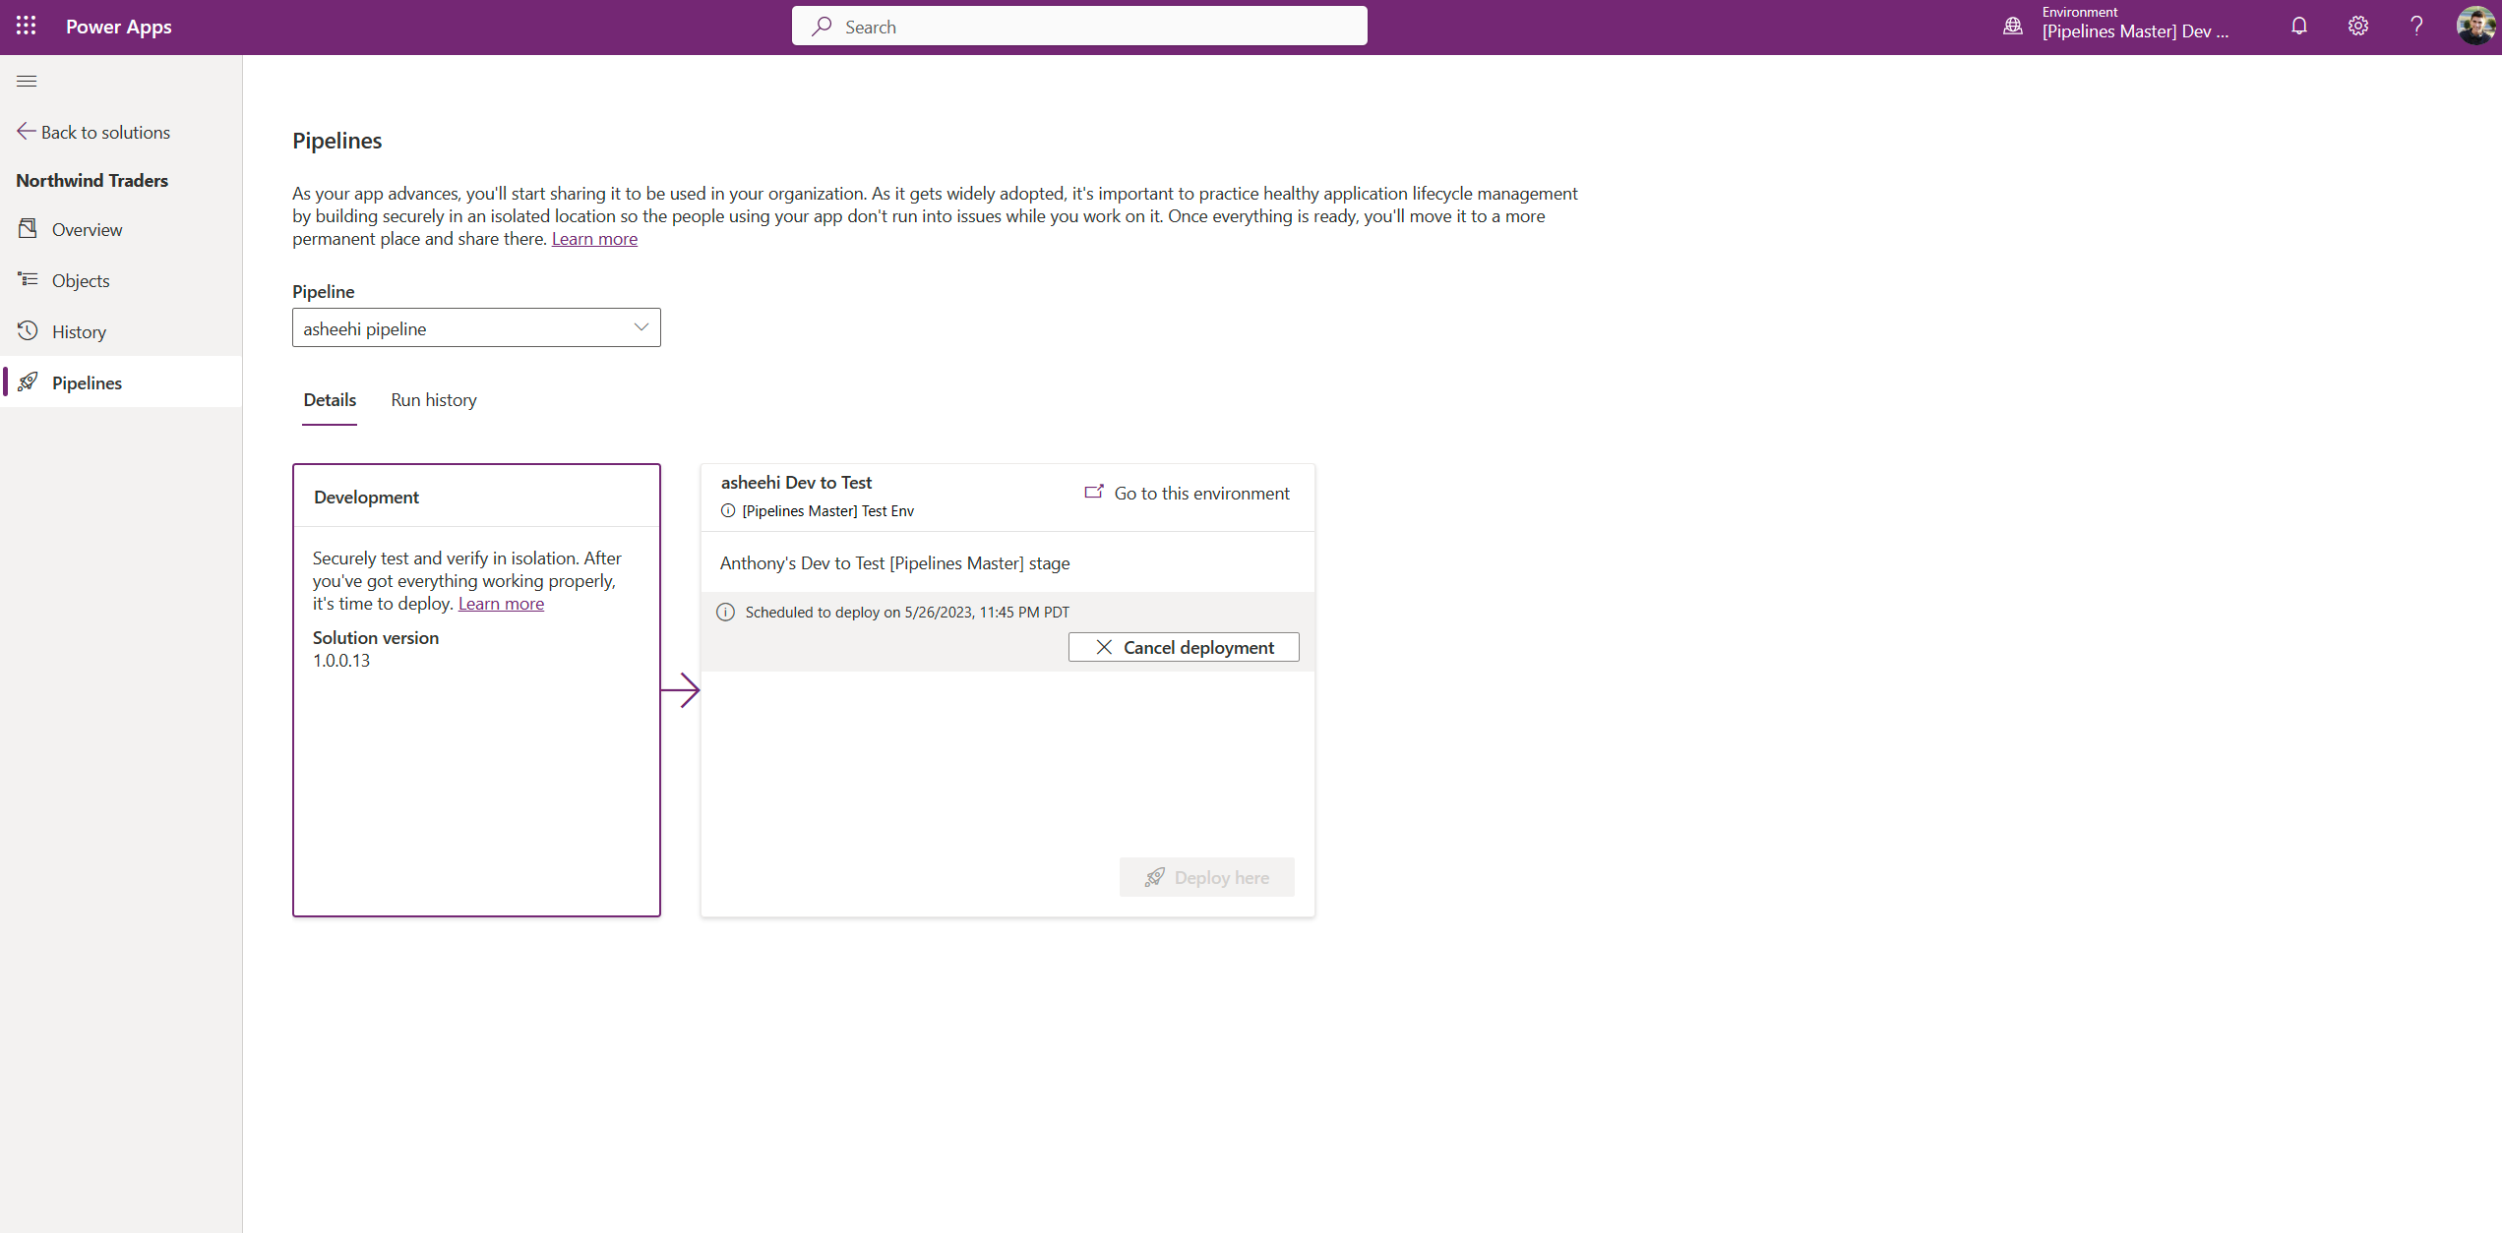Screen dimensions: 2502x1233
Task: Click the user profile avatar icon
Action: pos(2473,26)
